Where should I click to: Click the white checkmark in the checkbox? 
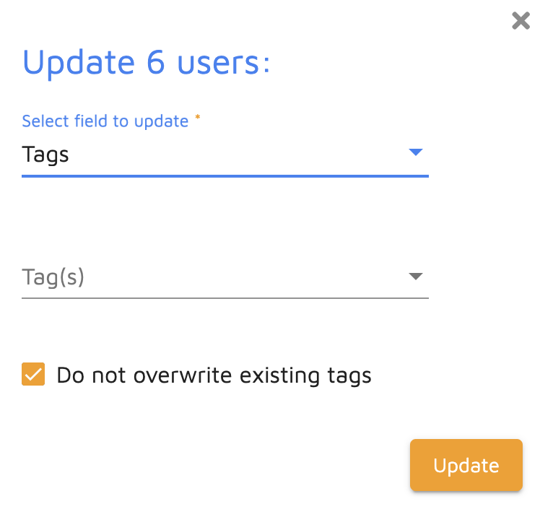tap(33, 375)
